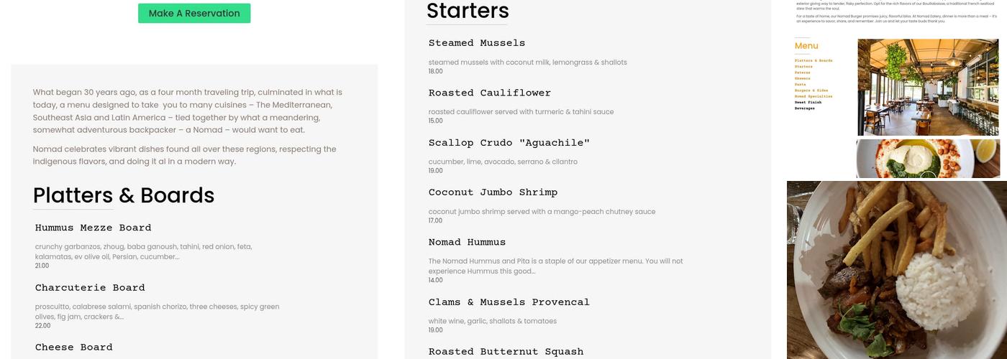Open the Burgers & Sides link

pos(811,90)
